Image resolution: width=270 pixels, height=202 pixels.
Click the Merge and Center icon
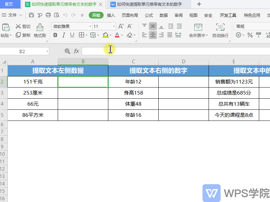click(198, 27)
